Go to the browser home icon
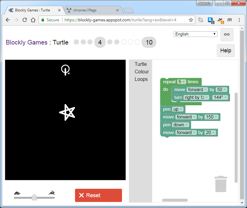 point(33,20)
